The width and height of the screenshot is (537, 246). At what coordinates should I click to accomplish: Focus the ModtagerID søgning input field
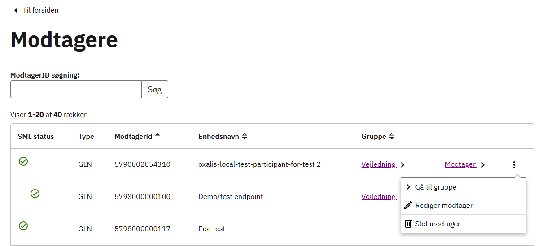[x=76, y=89]
